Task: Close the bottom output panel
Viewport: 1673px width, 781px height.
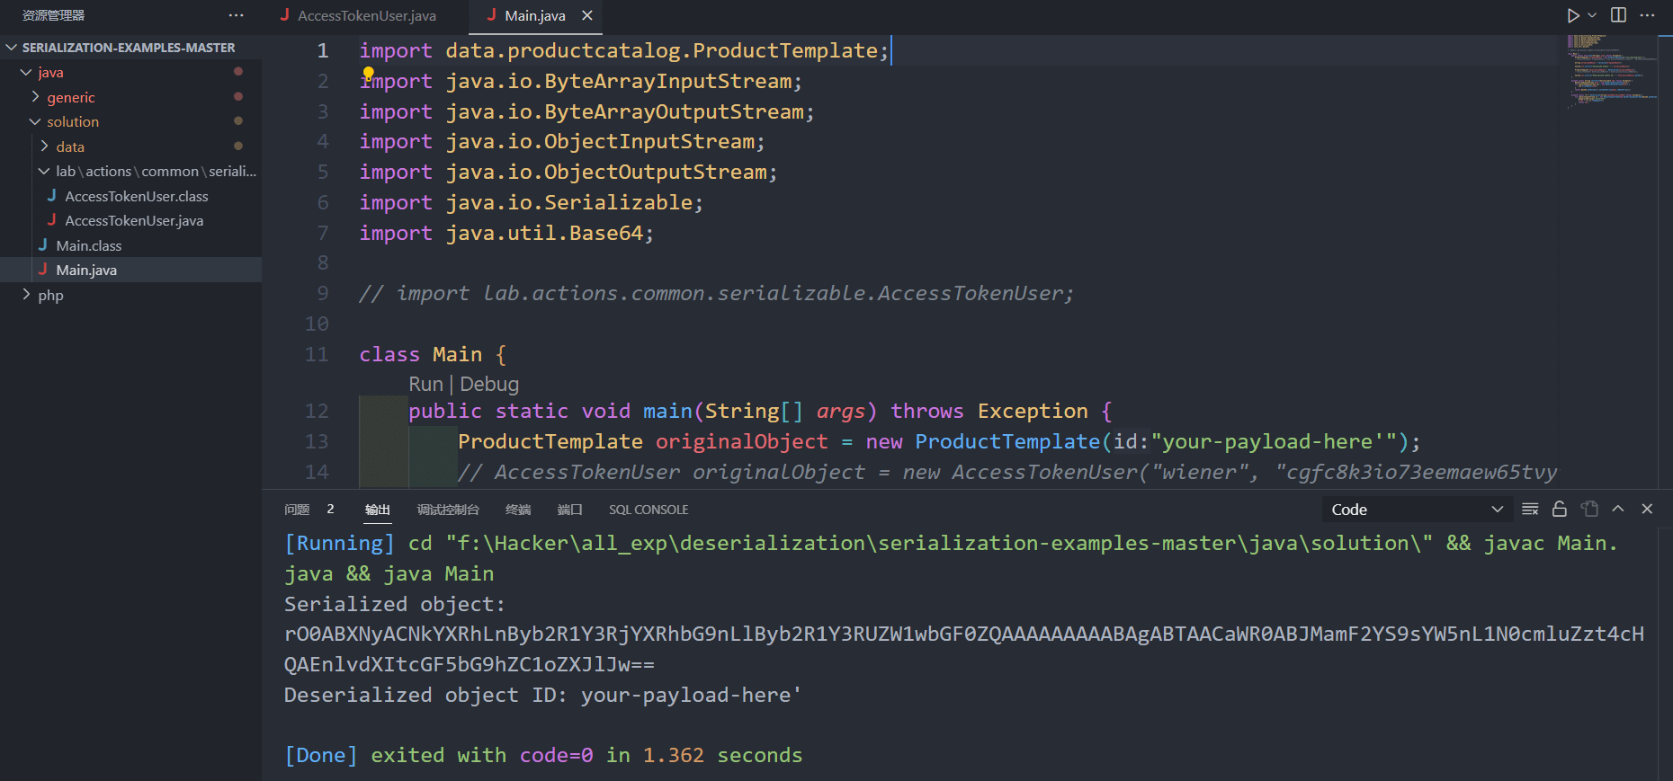Action: (1648, 509)
